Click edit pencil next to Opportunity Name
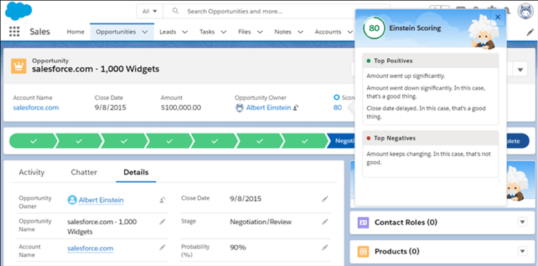Screen dimensions: 538x266 click(x=163, y=222)
